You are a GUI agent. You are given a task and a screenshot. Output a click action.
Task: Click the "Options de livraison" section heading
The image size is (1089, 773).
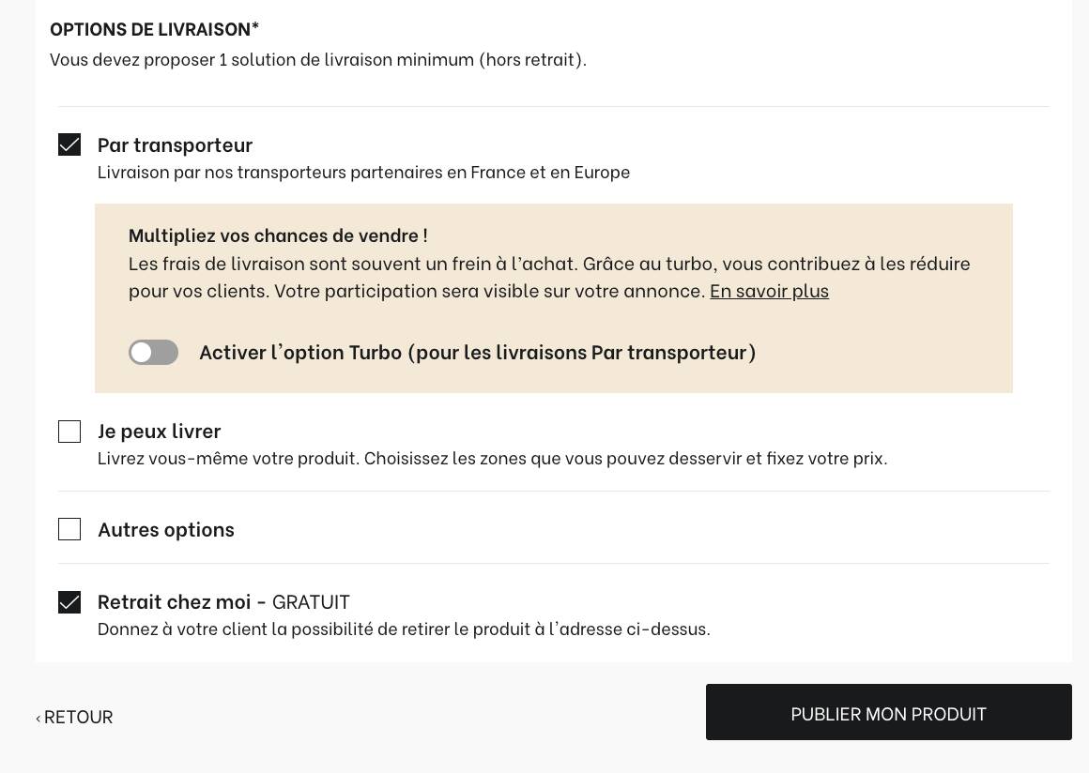pos(154,29)
